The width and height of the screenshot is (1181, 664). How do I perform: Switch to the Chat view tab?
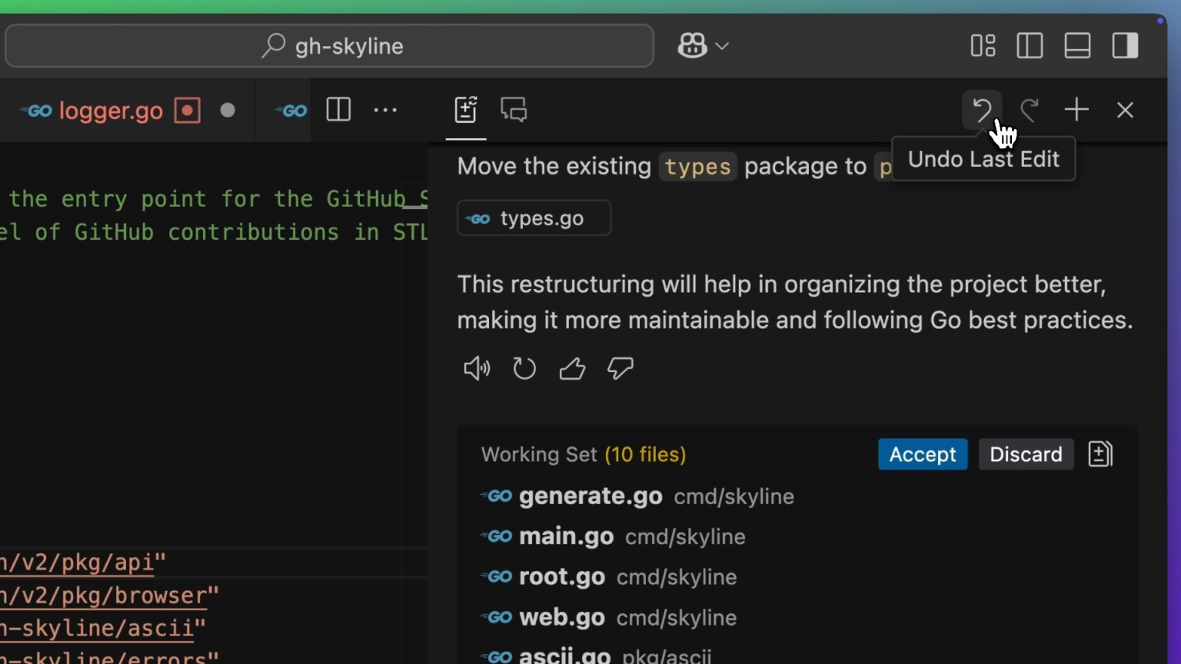click(x=513, y=110)
